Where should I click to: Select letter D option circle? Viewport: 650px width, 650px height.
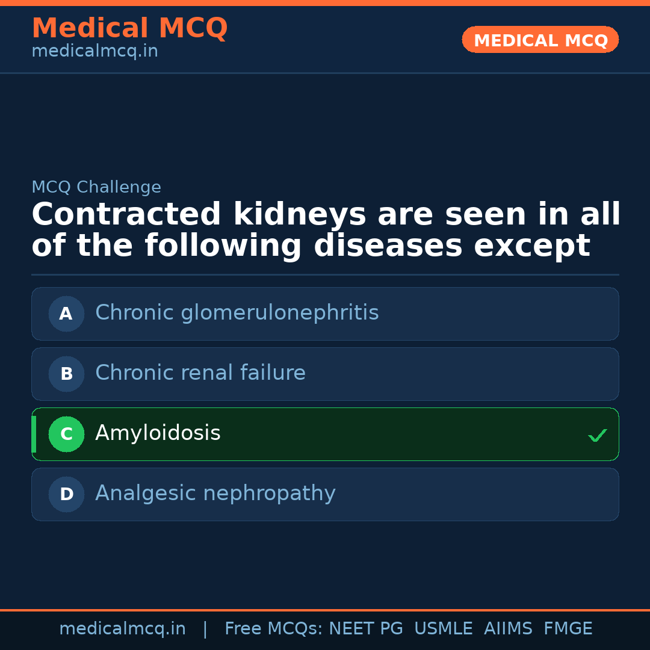(66, 494)
